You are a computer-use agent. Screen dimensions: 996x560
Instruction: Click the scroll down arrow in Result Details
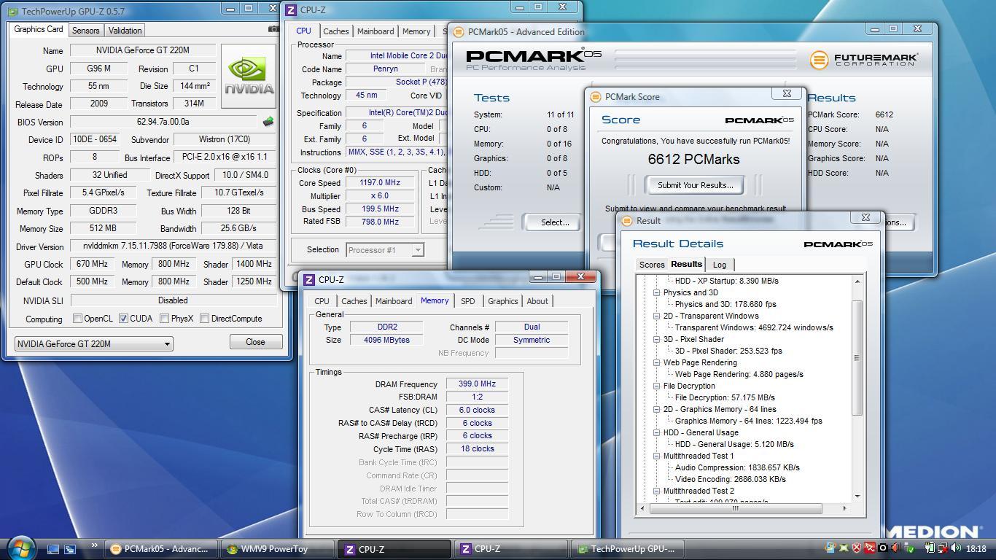857,497
